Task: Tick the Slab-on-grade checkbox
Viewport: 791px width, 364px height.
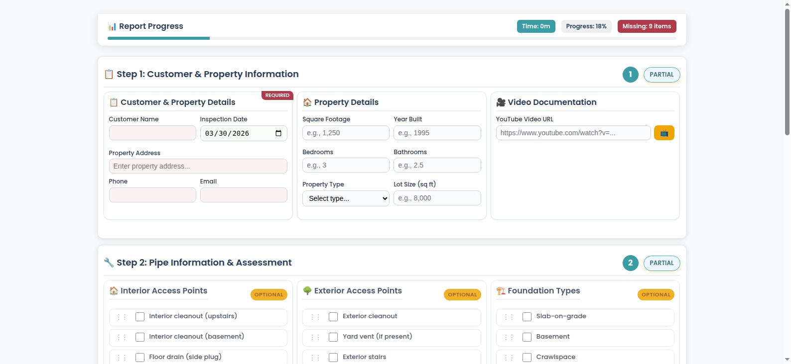Action: click(527, 317)
